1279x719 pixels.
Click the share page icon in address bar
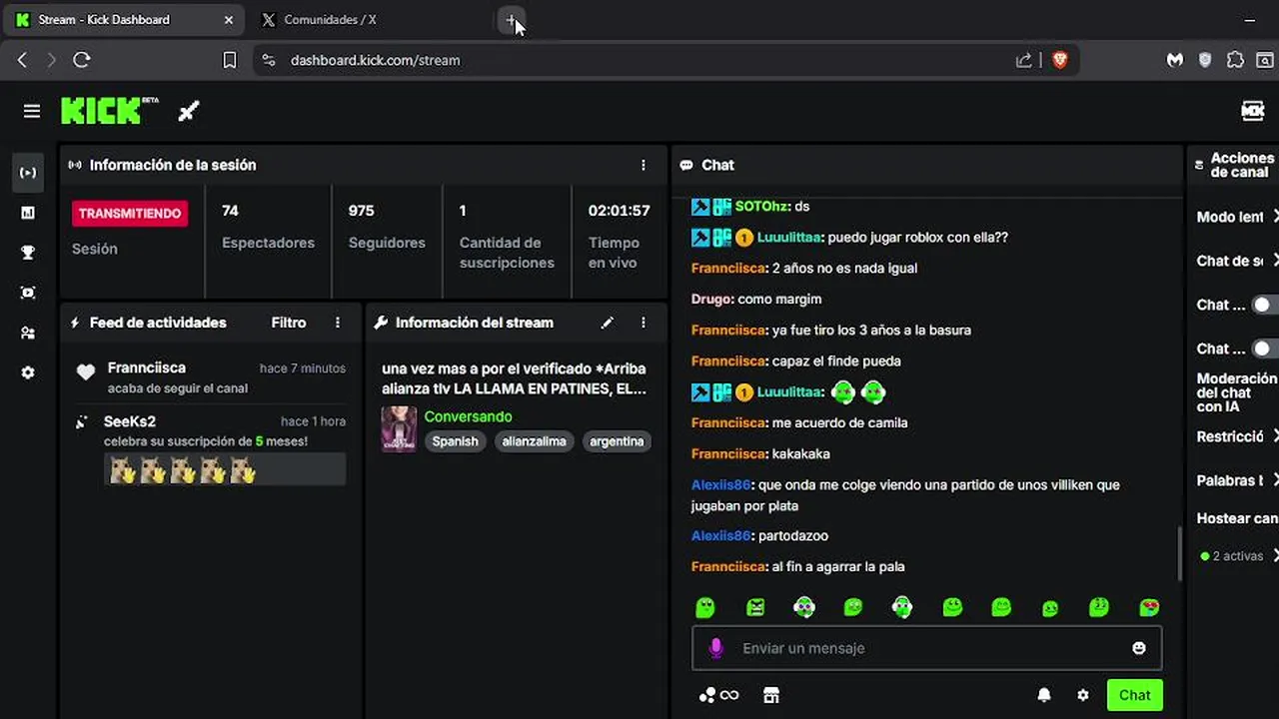[1024, 60]
